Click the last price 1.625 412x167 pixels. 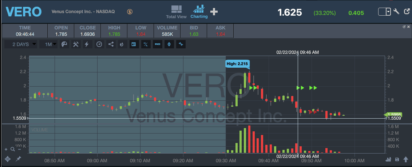(x=290, y=12)
